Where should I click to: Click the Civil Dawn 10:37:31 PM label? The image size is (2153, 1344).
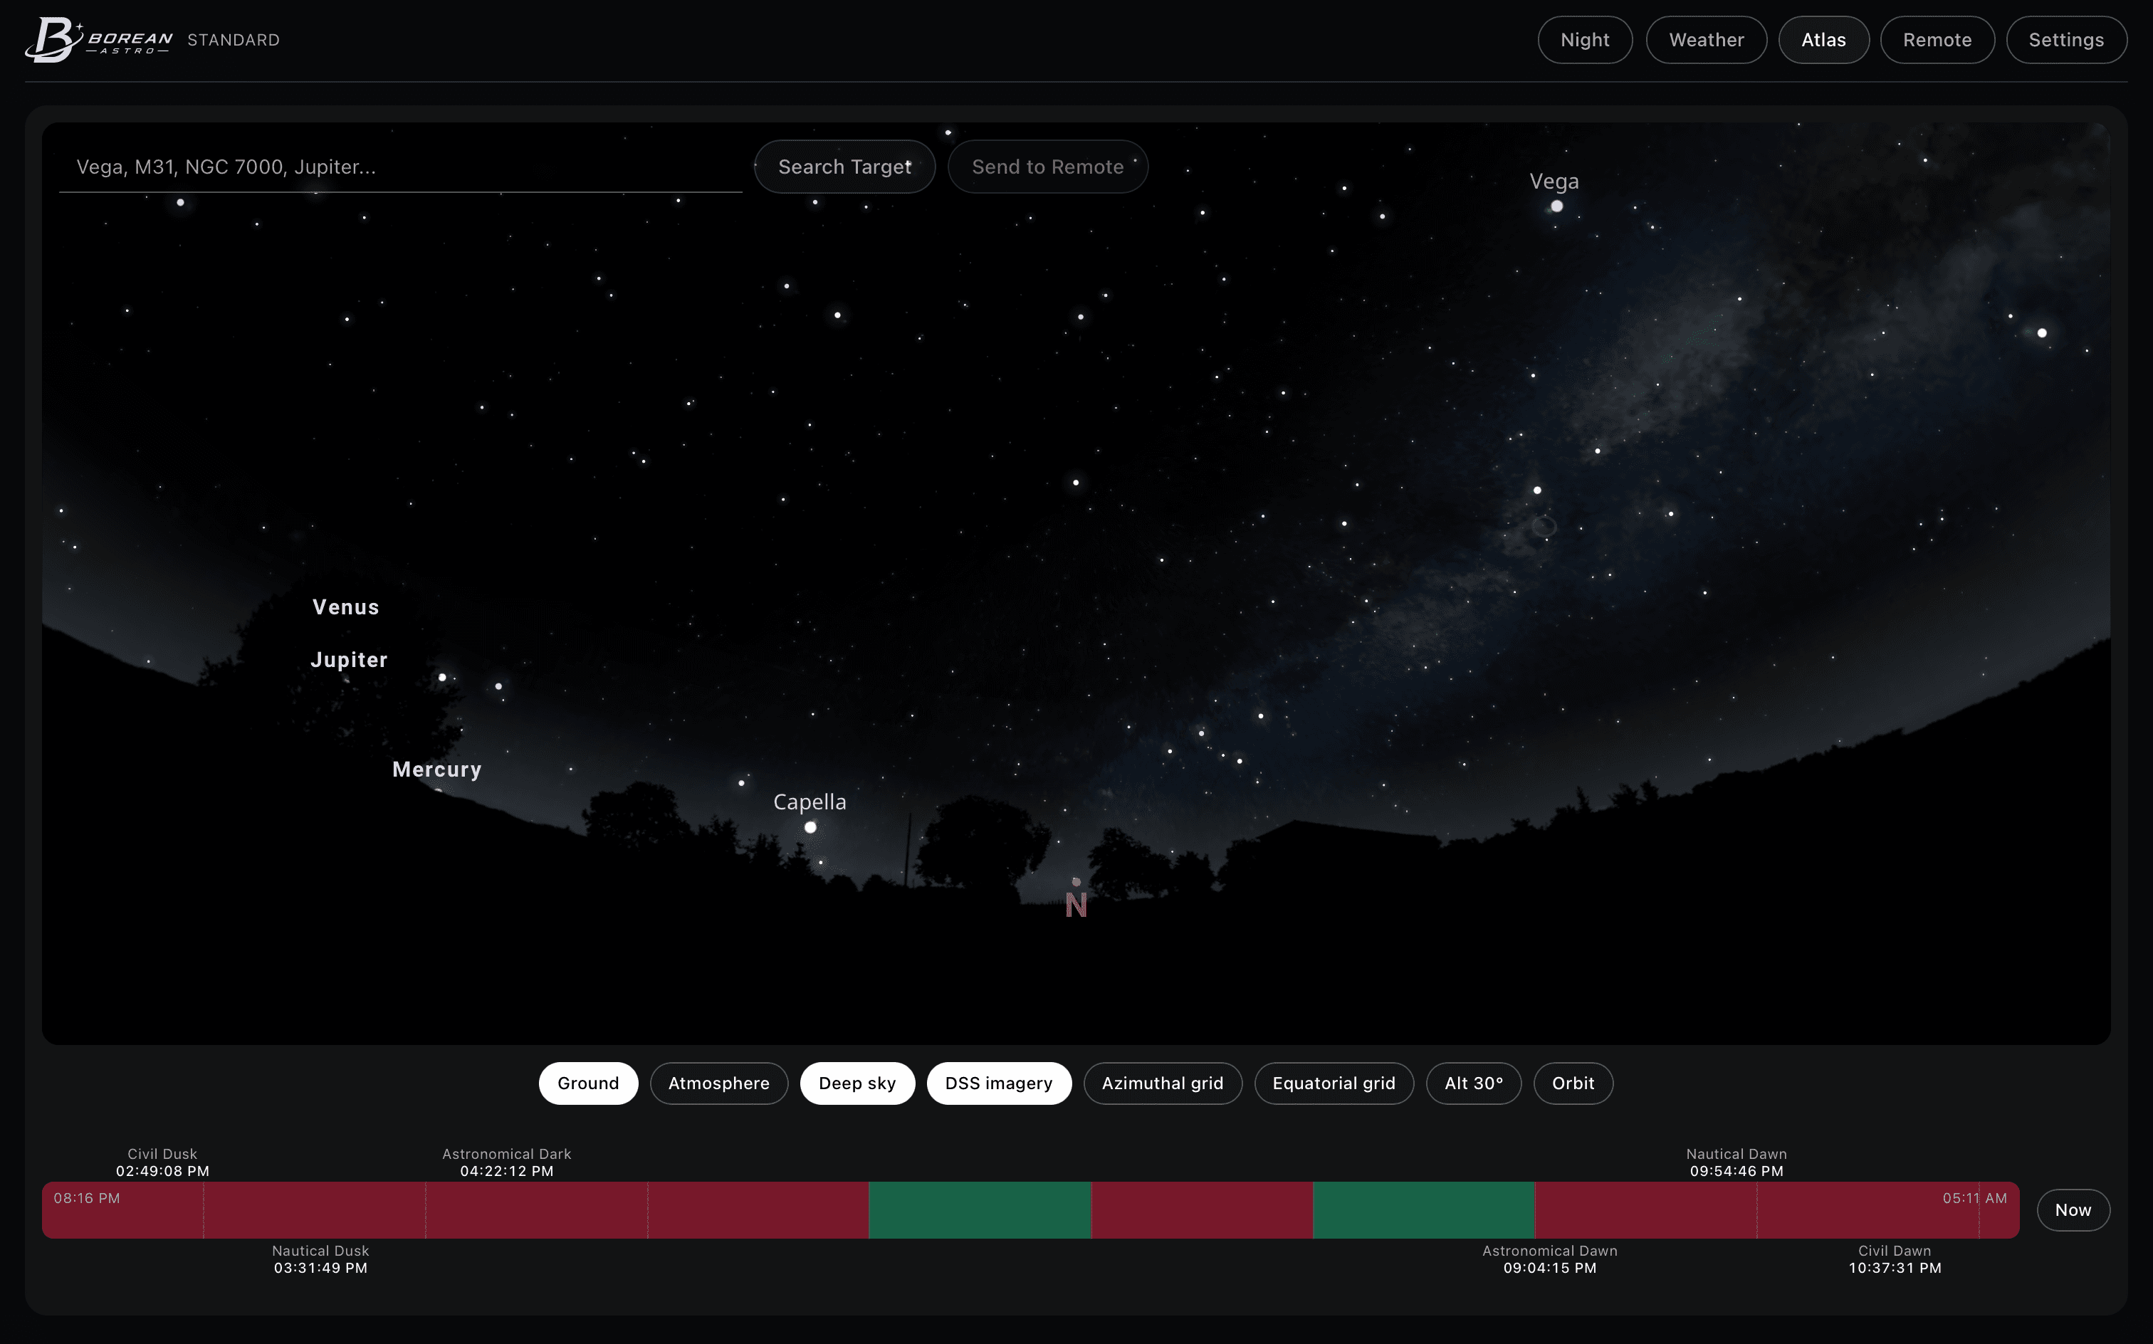point(1895,1259)
